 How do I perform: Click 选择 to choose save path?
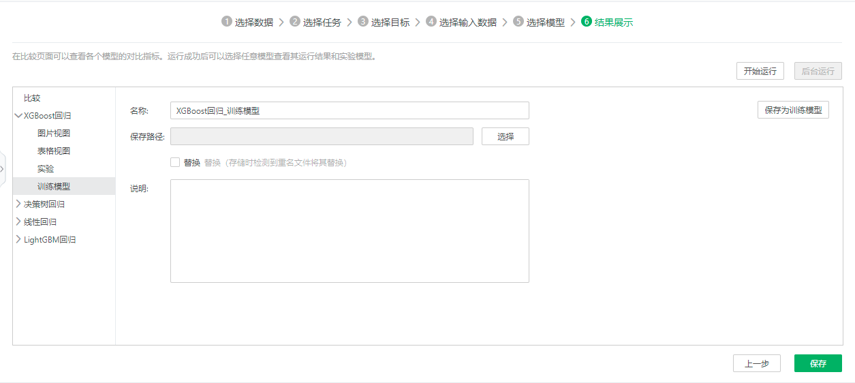(505, 136)
